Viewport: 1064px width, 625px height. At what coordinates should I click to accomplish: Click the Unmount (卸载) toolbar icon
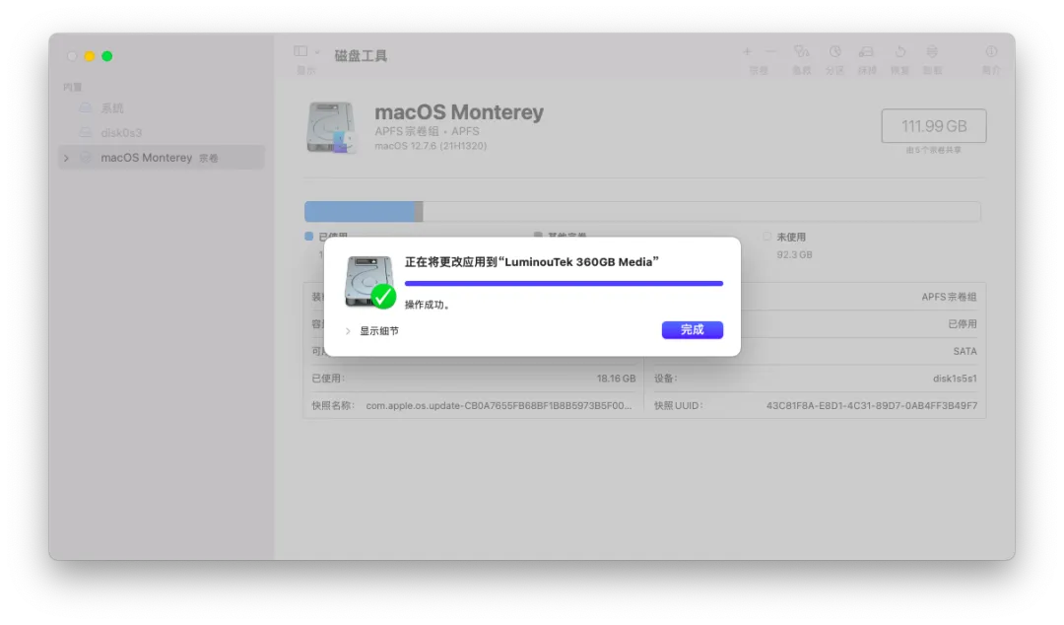[x=932, y=51]
